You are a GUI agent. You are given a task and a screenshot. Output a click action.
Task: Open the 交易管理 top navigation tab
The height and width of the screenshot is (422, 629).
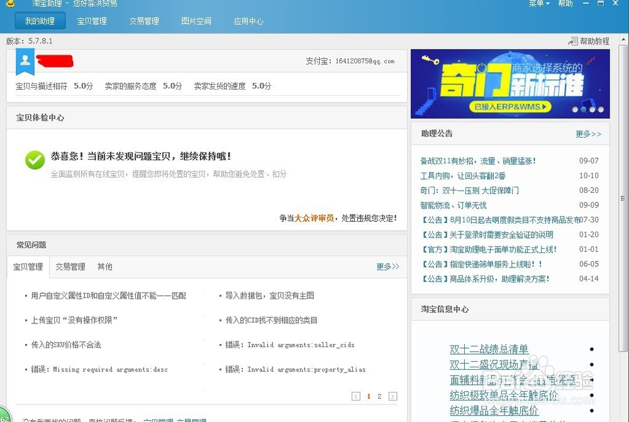click(144, 21)
